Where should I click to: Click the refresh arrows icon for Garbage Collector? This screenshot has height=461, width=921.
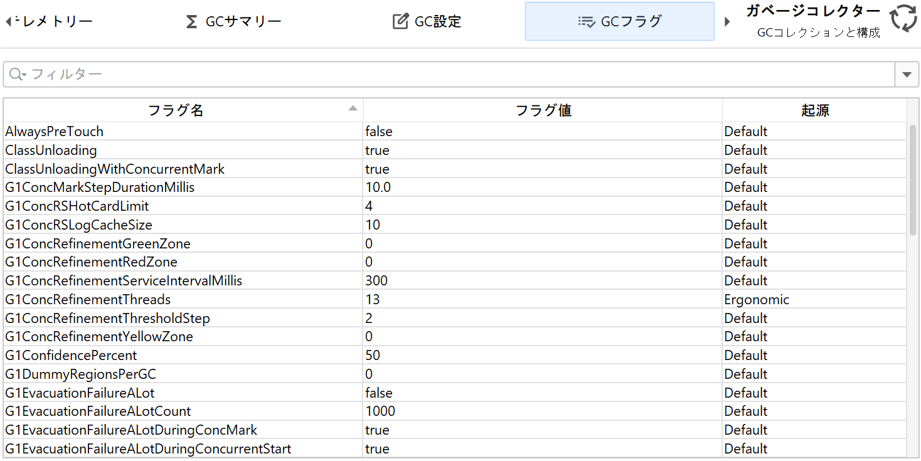tap(903, 18)
